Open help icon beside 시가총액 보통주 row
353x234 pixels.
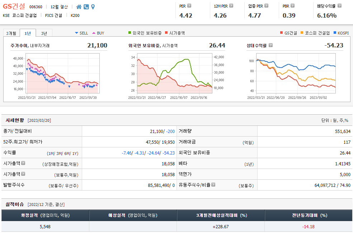pos(23,174)
